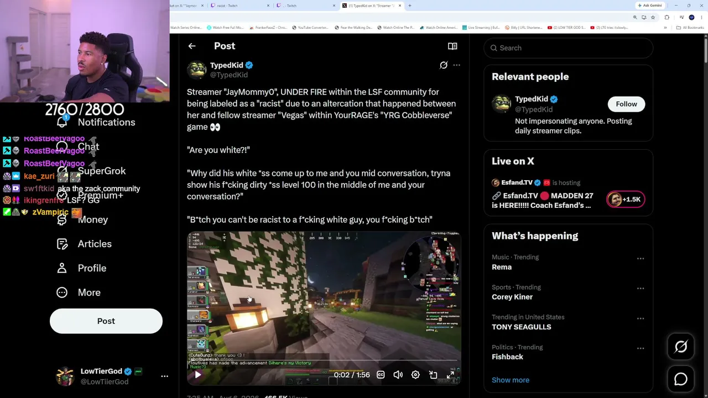Select the post date 'Aug 6, 2026'
This screenshot has width=708, height=398.
240,396
